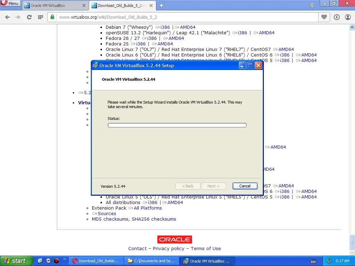The width and height of the screenshot is (355, 266).
Task: Open the SHA256 checksums link
Action: tap(154, 219)
